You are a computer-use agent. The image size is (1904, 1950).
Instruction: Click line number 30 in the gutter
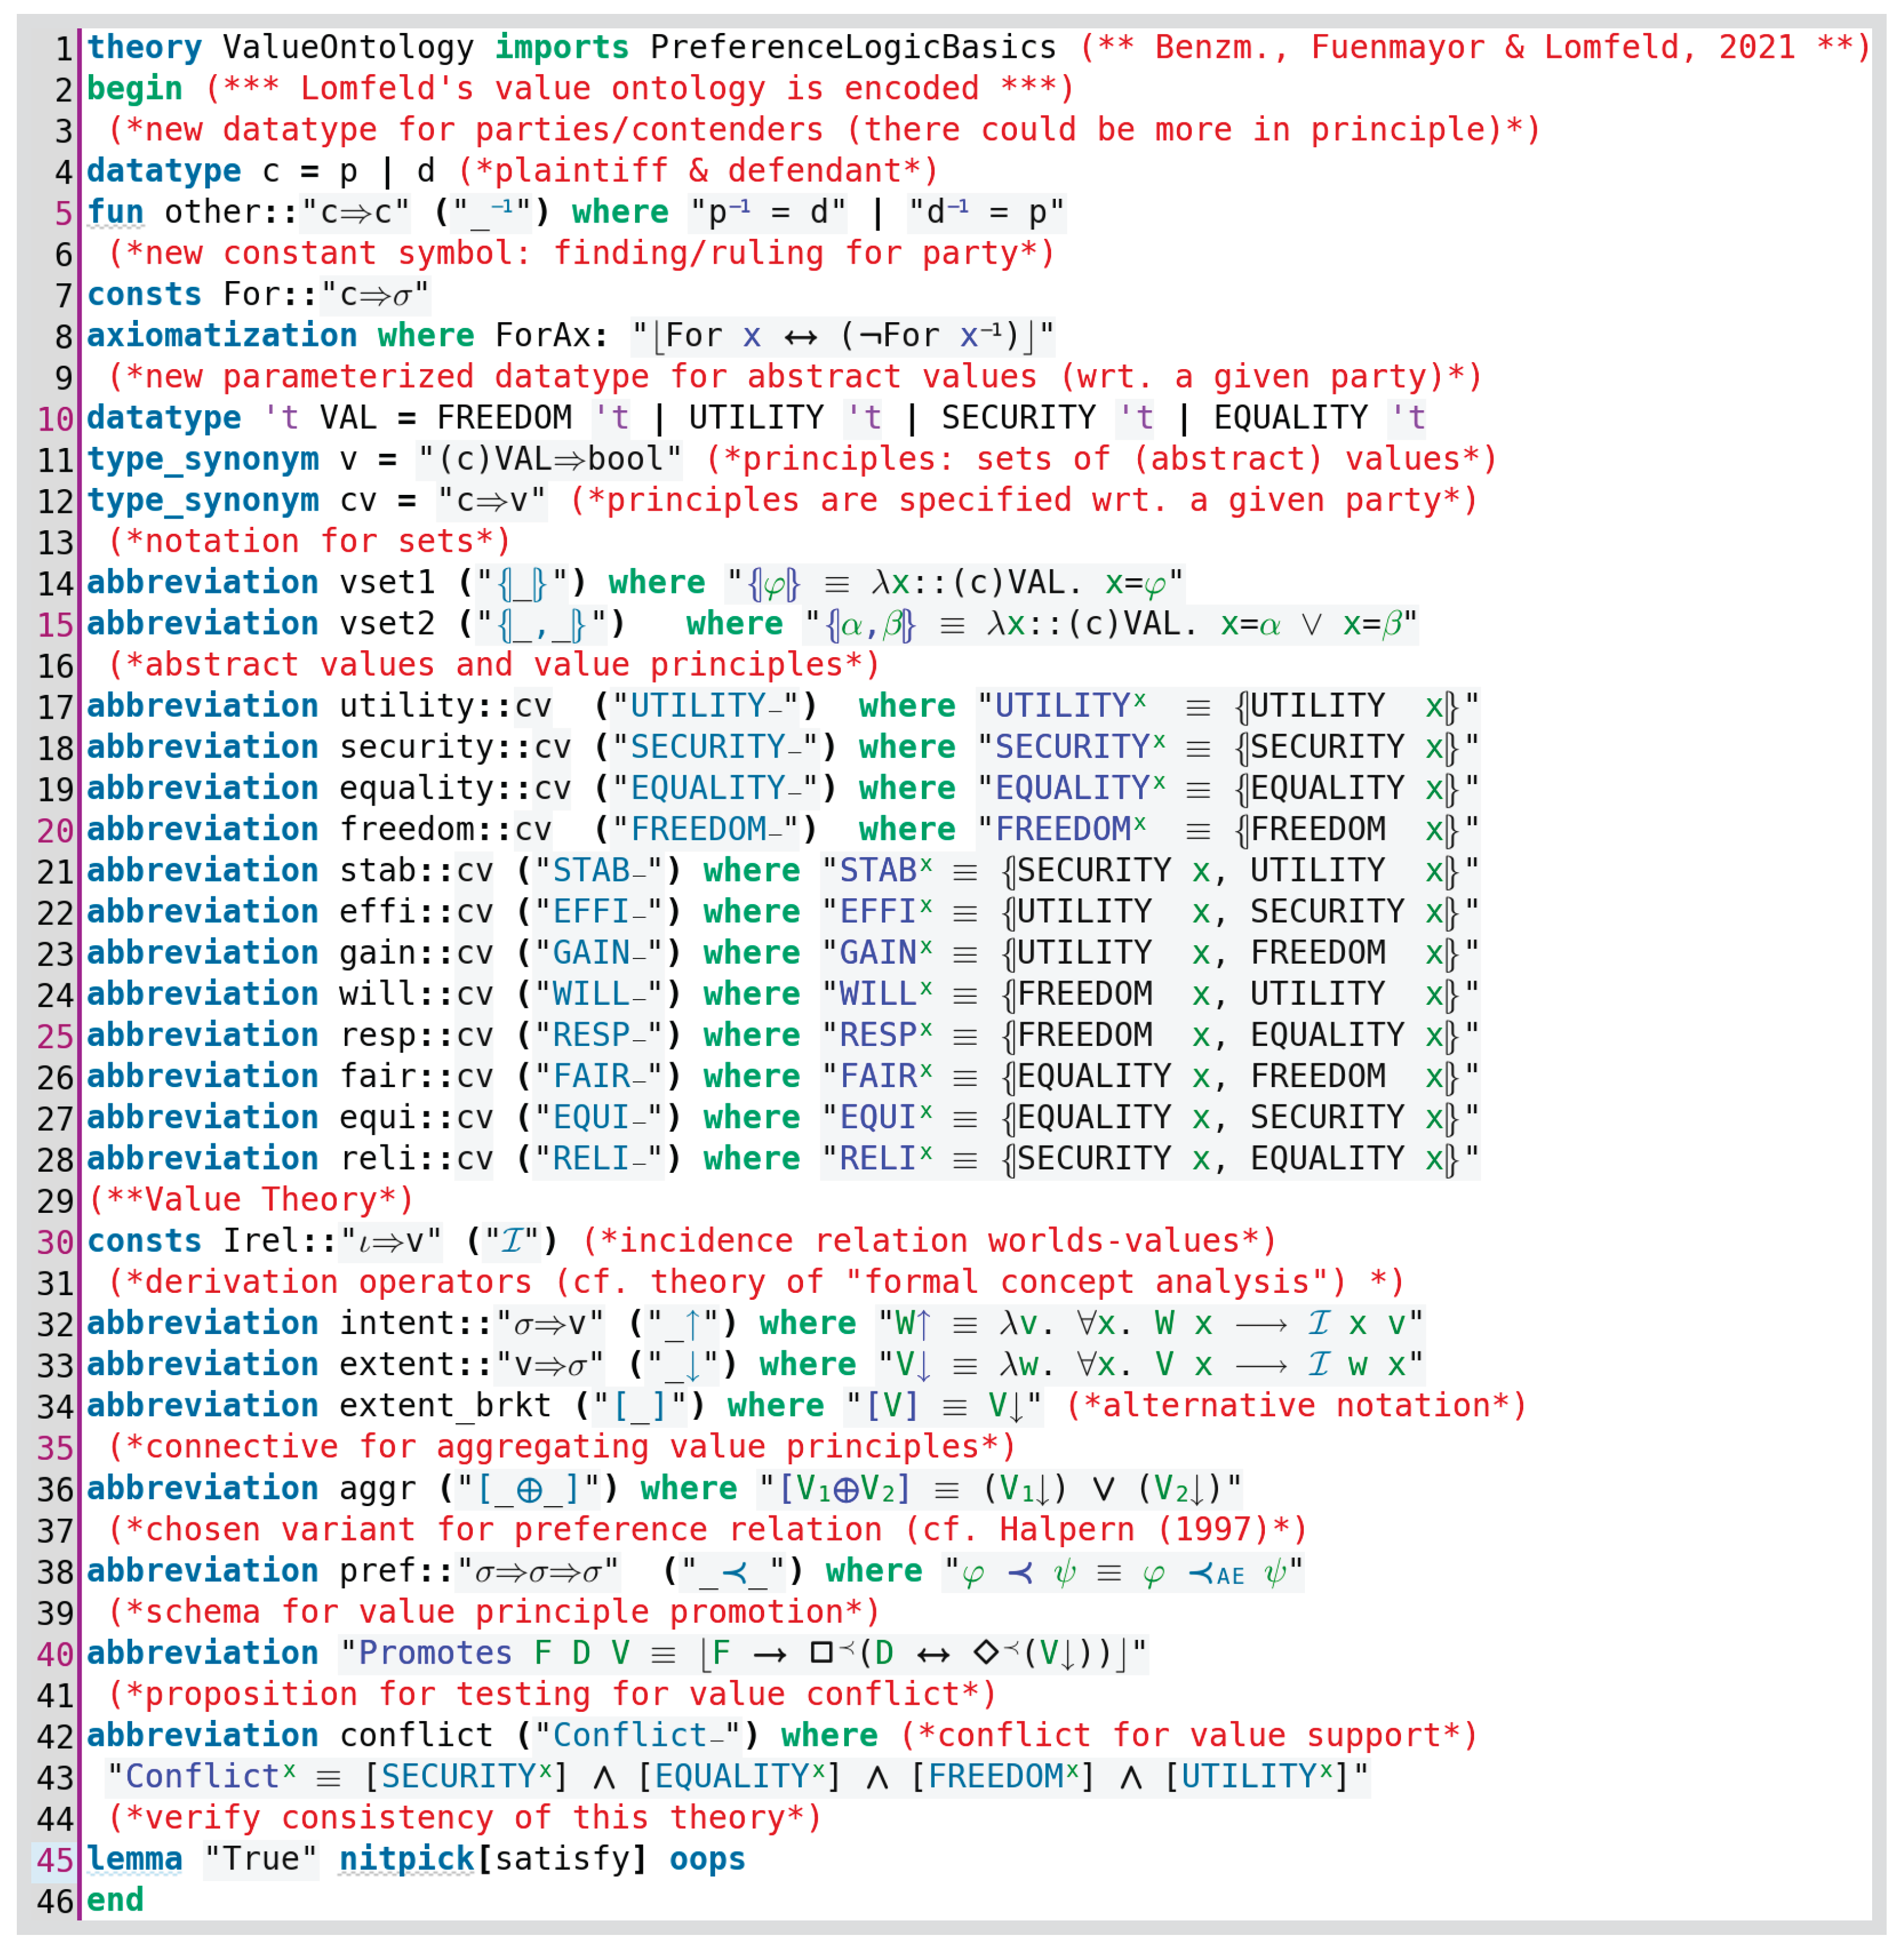pos(55,1242)
